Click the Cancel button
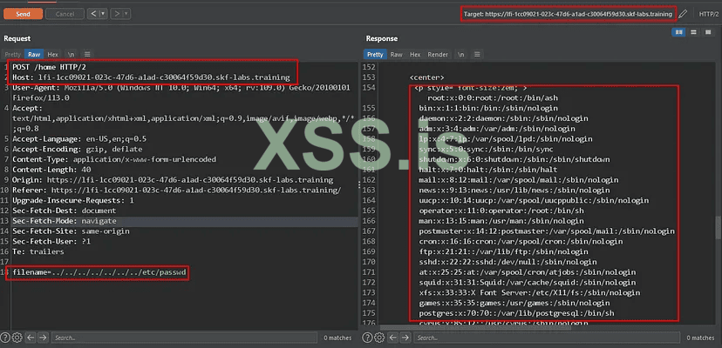722x348 pixels. (x=65, y=14)
